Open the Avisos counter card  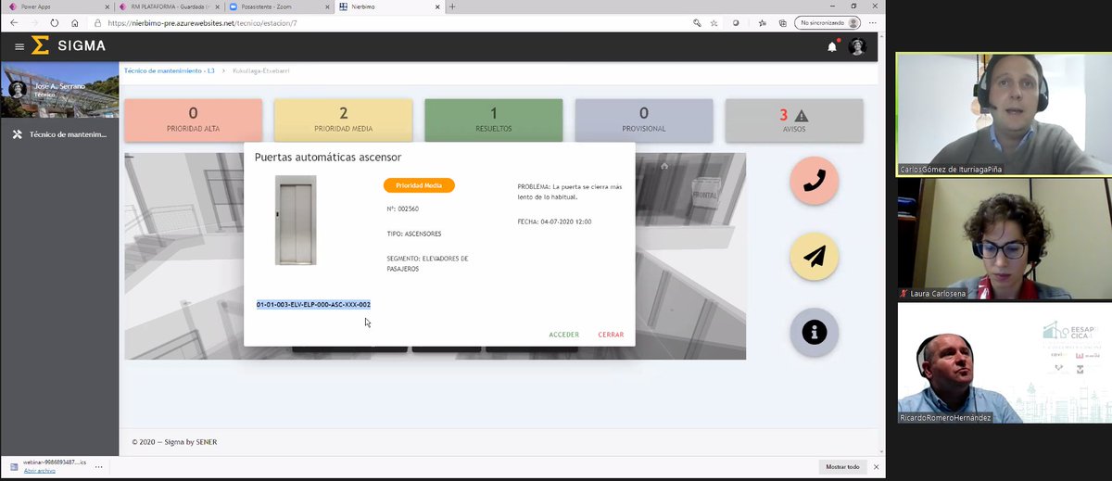tap(793, 120)
